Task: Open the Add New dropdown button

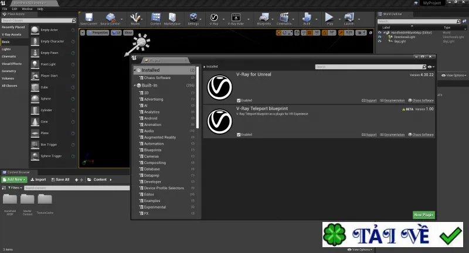Action: click(14, 180)
